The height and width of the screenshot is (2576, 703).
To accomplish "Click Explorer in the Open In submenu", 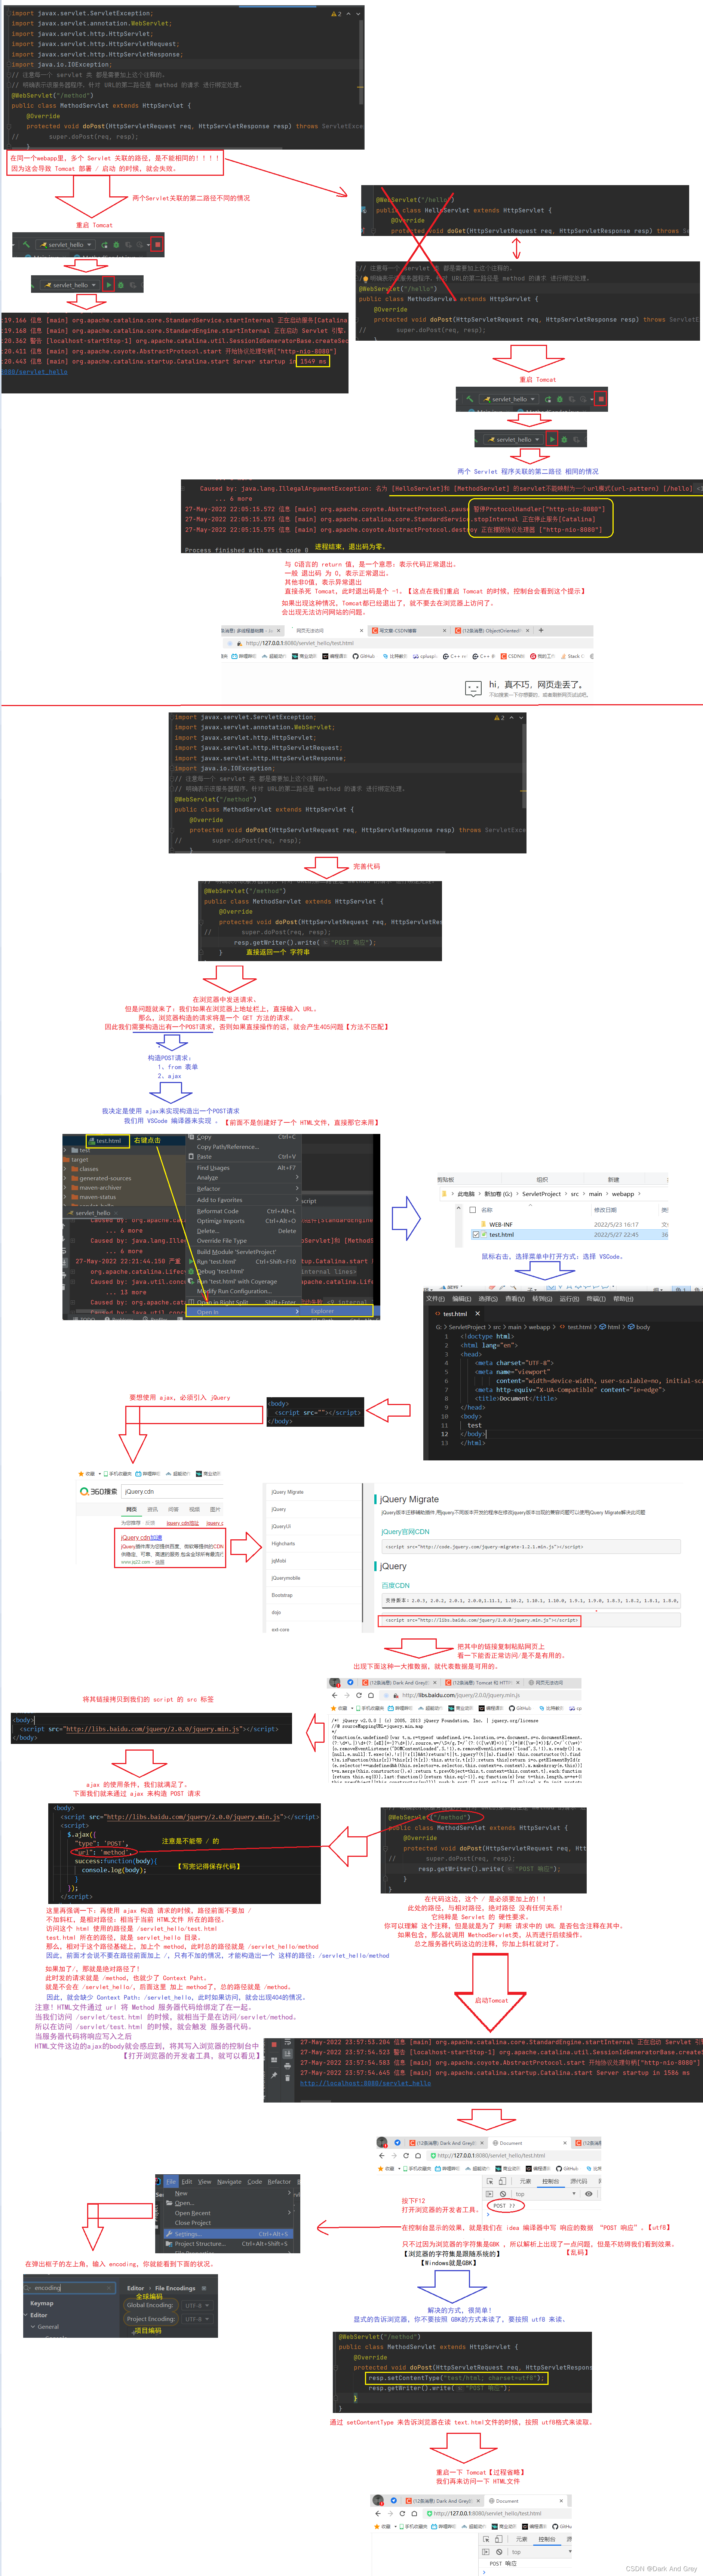I will click(336, 1311).
